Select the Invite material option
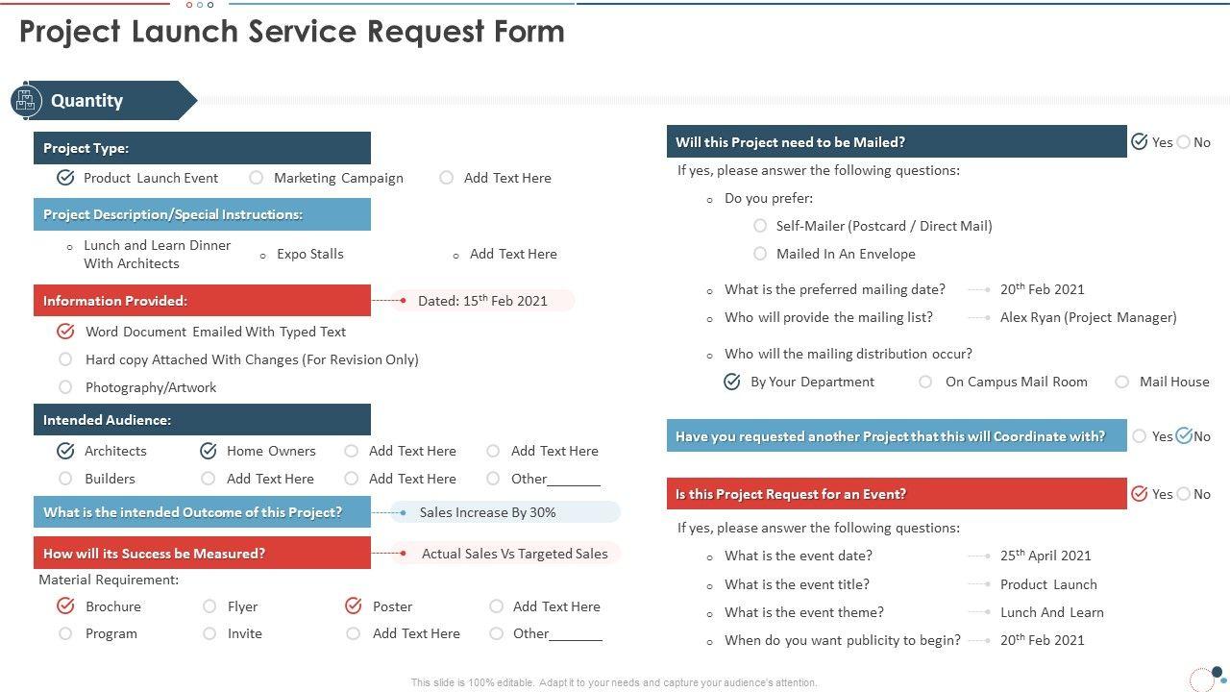The image size is (1230, 692). [209, 633]
